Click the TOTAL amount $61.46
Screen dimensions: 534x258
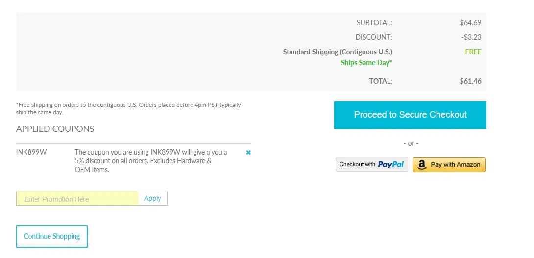pyautogui.click(x=470, y=81)
